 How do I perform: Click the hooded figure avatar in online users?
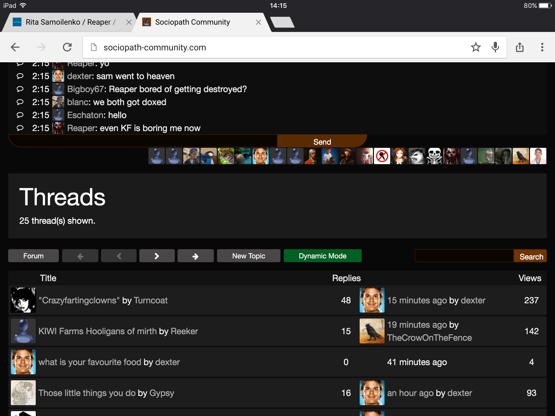504,156
